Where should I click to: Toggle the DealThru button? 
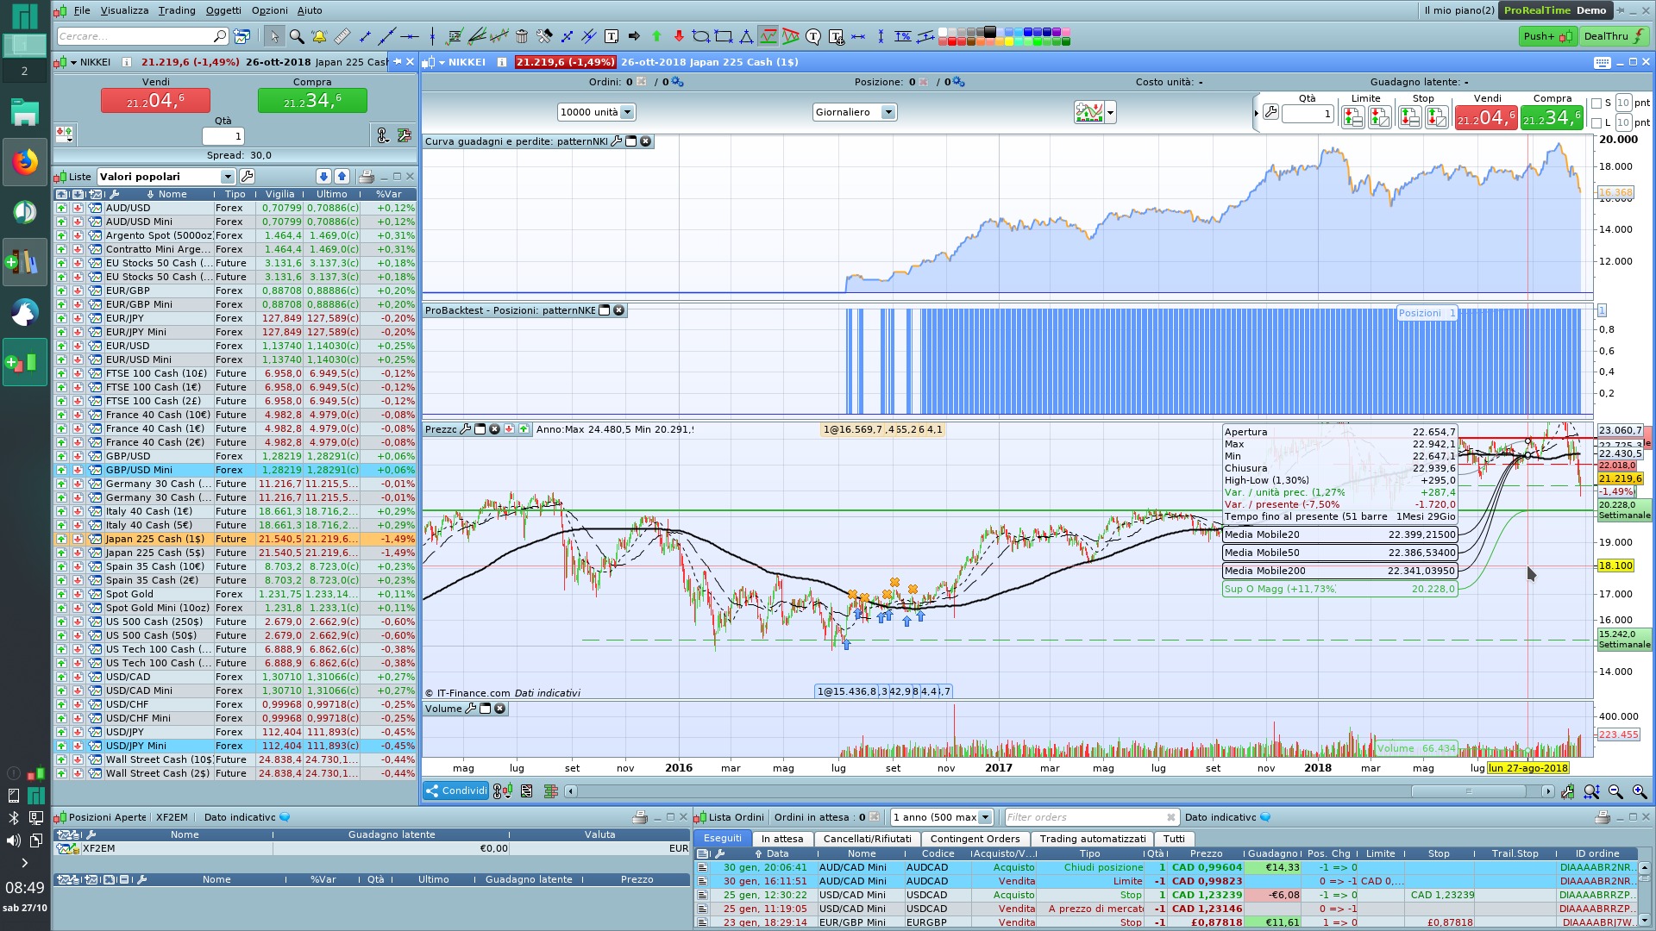1615,36
